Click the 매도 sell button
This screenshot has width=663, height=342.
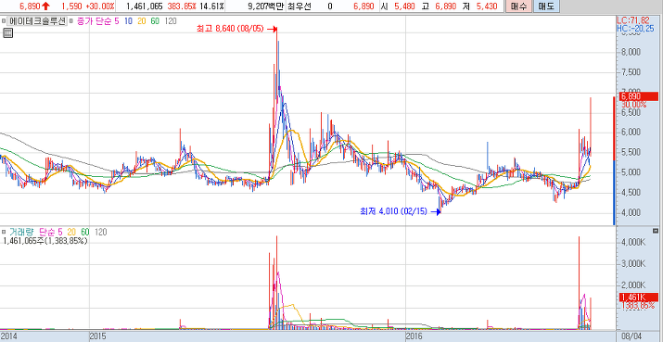pyautogui.click(x=546, y=6)
